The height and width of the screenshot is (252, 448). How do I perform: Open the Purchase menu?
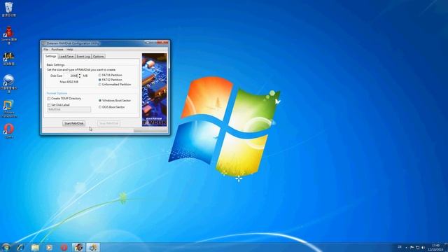click(57, 50)
